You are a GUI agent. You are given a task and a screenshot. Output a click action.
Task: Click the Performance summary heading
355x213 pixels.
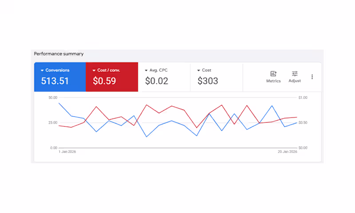pyautogui.click(x=59, y=54)
